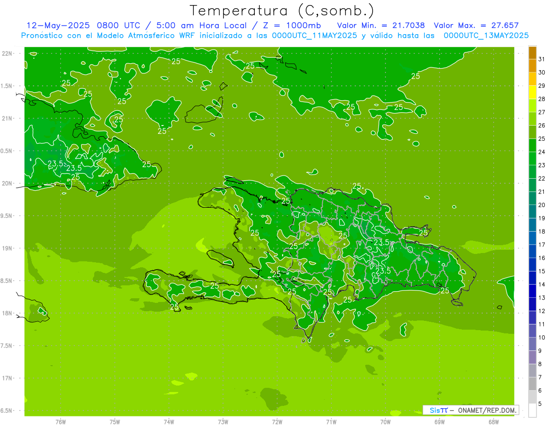Image resolution: width=554 pixels, height=428 pixels.
Task: Click the '73W' longitude label
Action: (x=223, y=422)
